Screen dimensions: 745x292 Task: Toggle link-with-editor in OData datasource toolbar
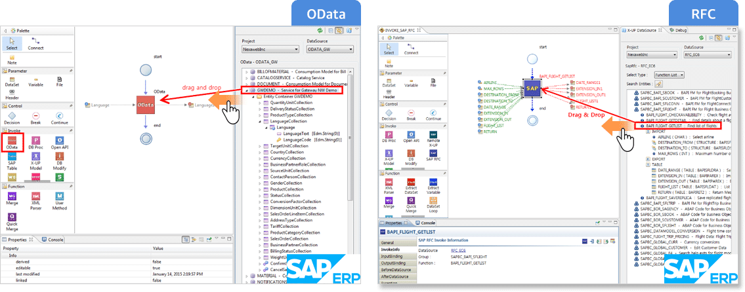(339, 30)
